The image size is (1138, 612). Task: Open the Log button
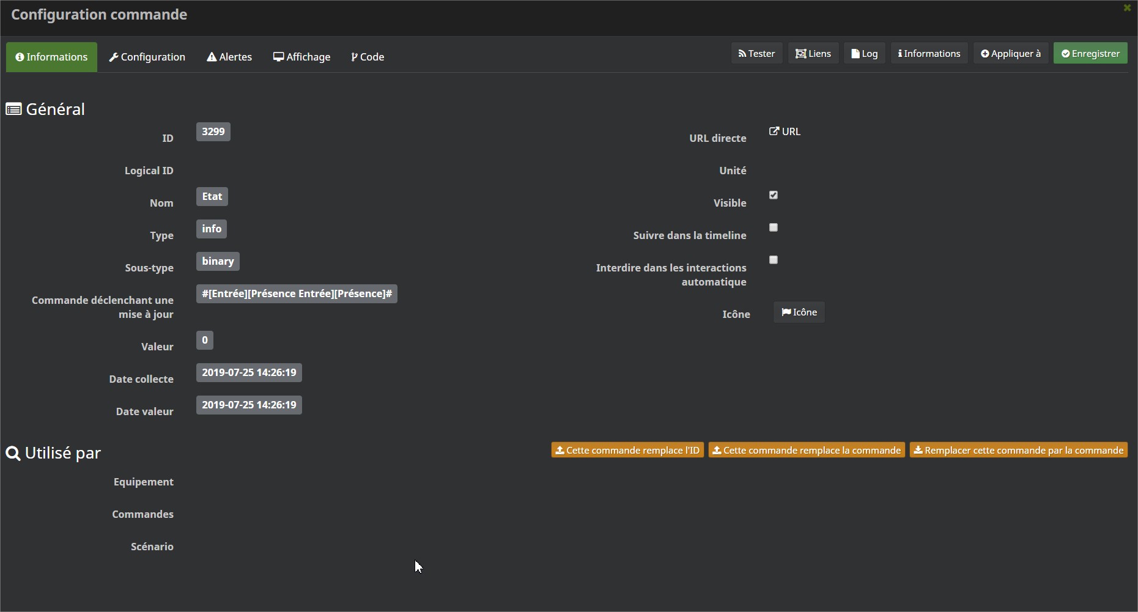point(864,53)
